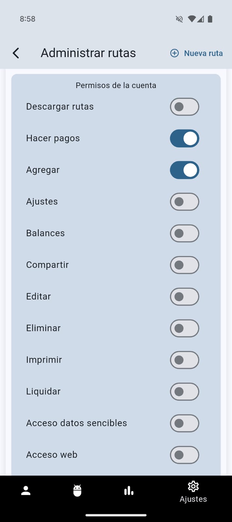
Task: Tap the Ajustes gear icon
Action: coord(193,486)
